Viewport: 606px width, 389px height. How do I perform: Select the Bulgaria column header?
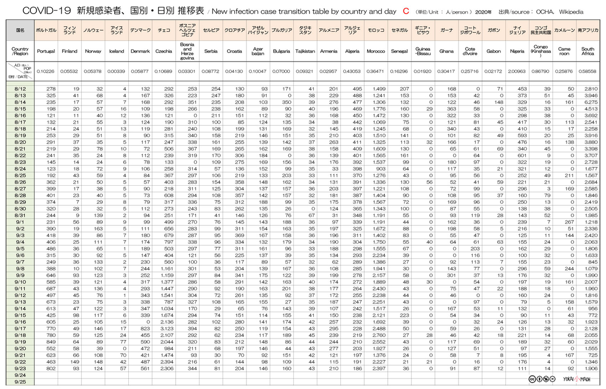coord(281,51)
